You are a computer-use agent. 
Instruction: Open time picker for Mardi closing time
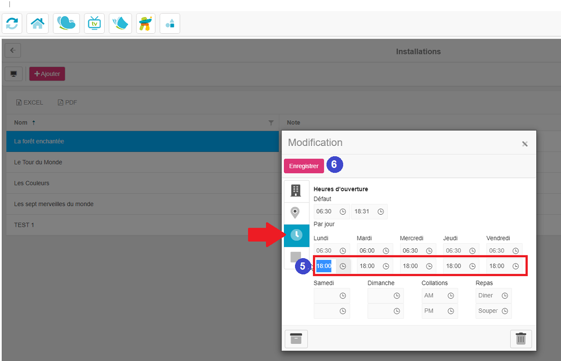pyautogui.click(x=386, y=266)
